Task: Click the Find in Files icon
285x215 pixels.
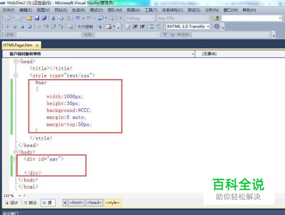Action: pyautogui.click(x=216, y=18)
